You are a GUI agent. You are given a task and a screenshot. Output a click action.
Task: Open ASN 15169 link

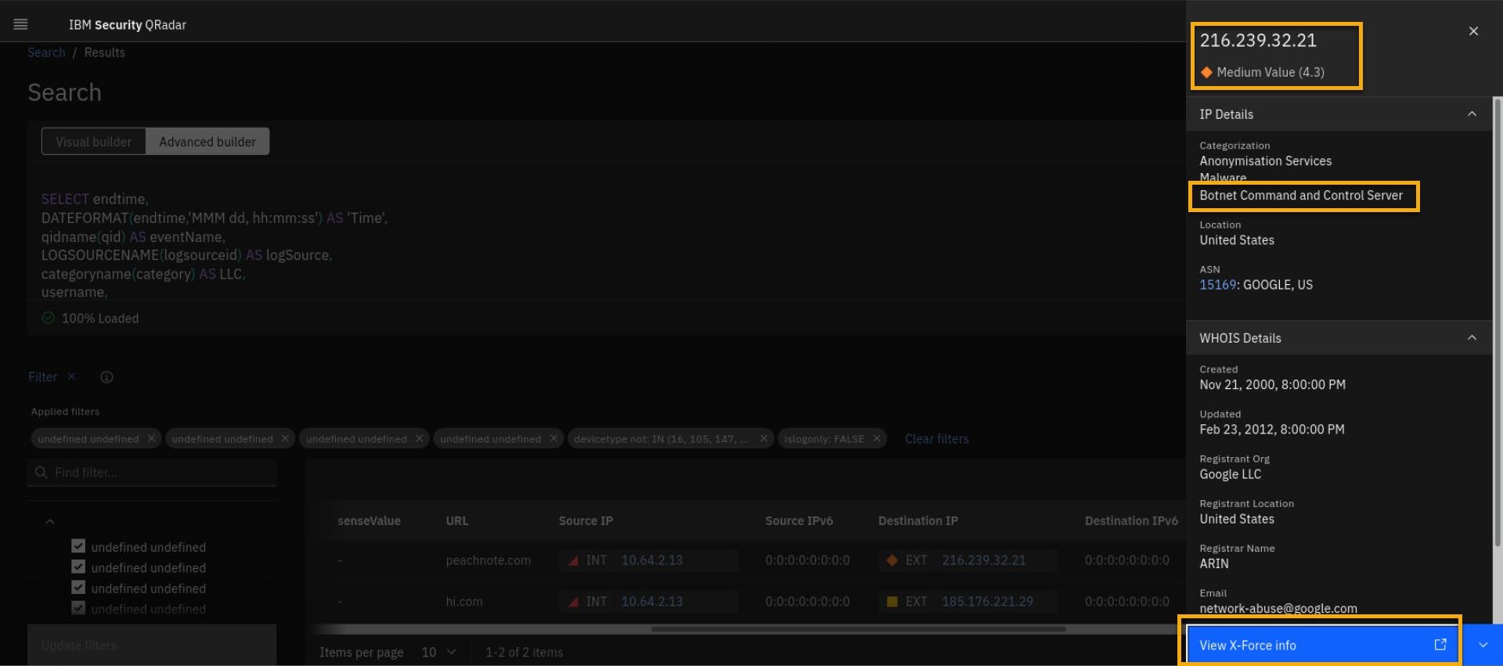coord(1217,285)
